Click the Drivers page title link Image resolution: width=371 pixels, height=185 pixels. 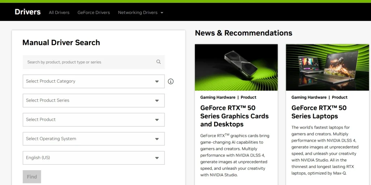point(28,12)
